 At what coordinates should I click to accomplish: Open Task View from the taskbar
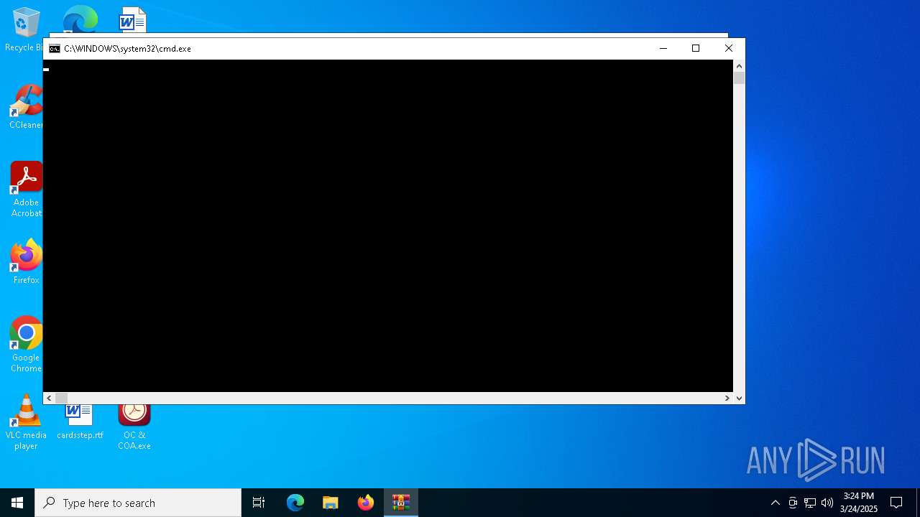click(x=259, y=503)
